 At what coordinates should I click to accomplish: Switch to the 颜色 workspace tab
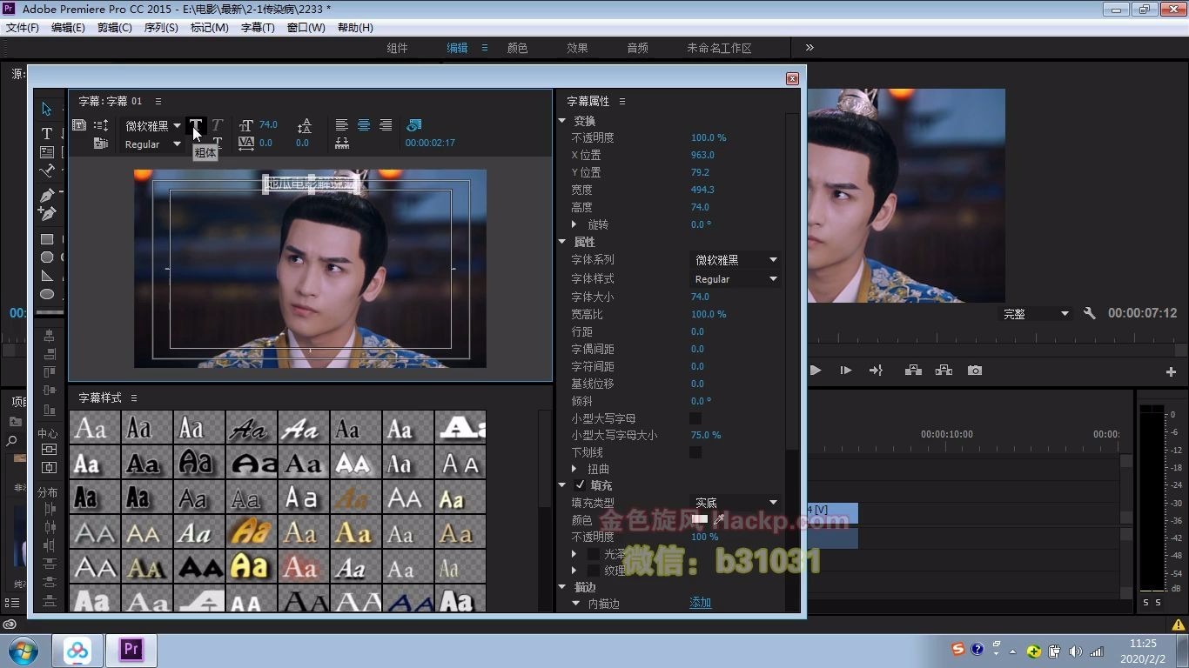518,48
